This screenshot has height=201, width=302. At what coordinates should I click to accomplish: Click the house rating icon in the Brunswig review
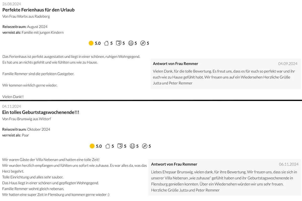(108, 146)
